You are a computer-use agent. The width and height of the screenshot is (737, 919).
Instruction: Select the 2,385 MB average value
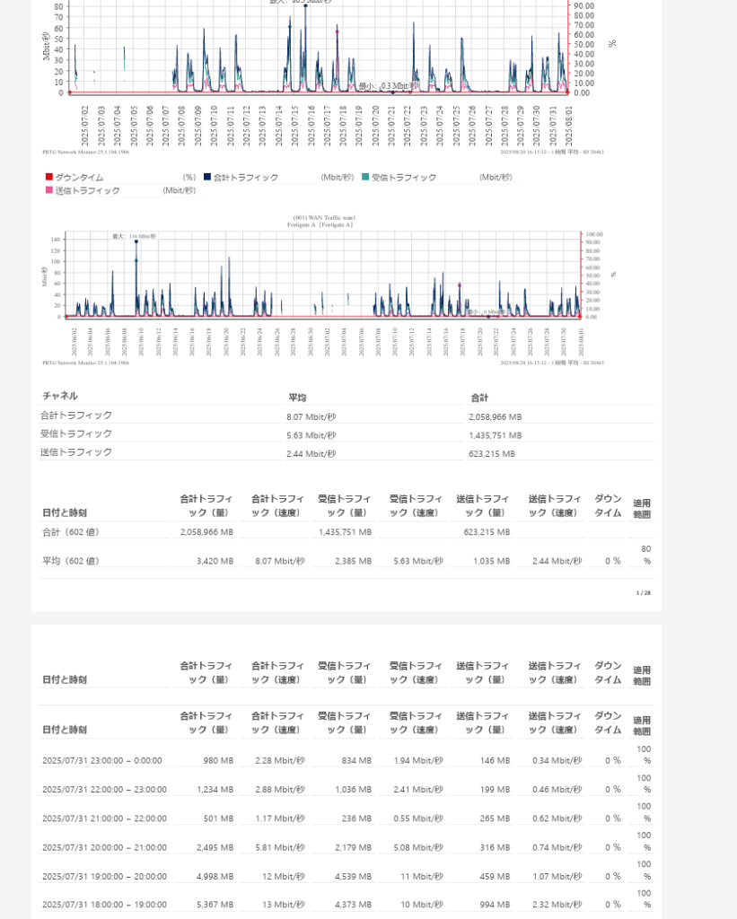pos(353,561)
